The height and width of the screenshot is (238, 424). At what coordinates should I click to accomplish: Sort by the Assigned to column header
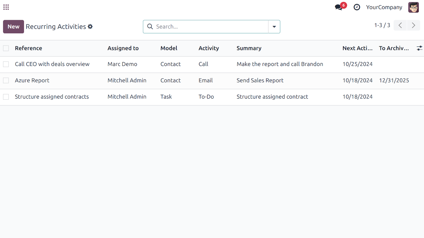point(123,48)
